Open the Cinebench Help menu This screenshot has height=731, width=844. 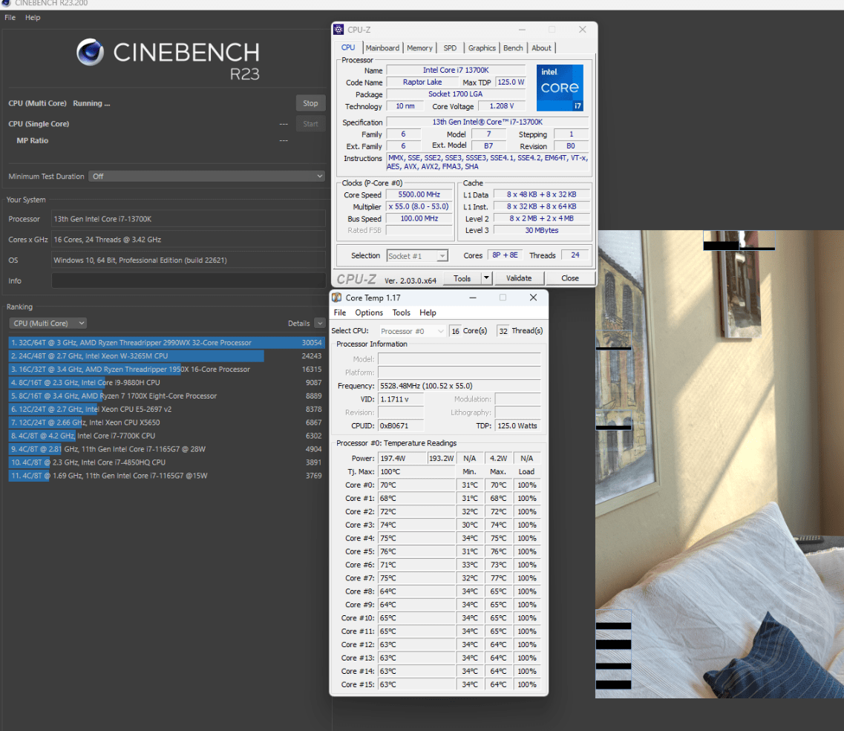point(33,17)
